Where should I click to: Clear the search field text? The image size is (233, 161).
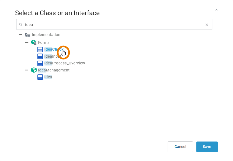207,25
